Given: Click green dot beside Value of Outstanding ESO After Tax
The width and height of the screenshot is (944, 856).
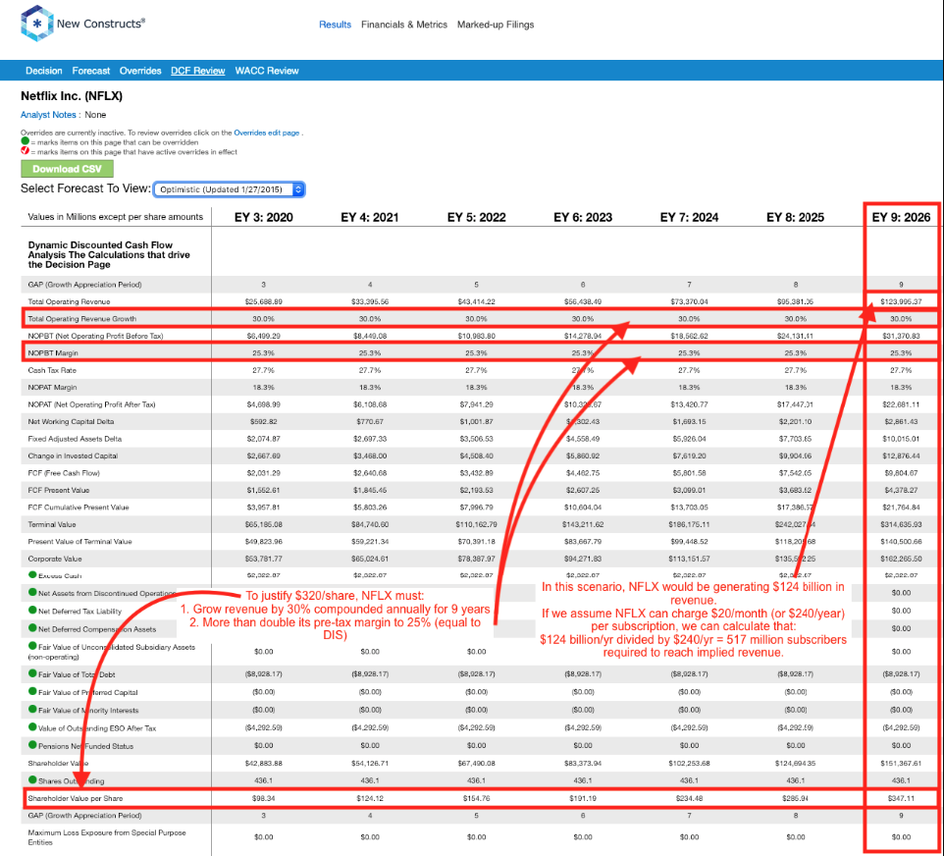Looking at the screenshot, I should pyautogui.click(x=32, y=727).
